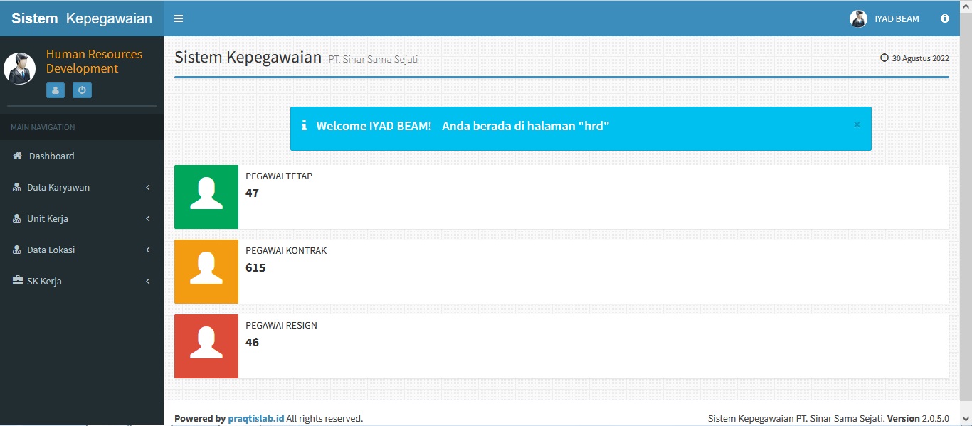Expand the Data Karyawan menu
972x426 pixels.
point(58,187)
